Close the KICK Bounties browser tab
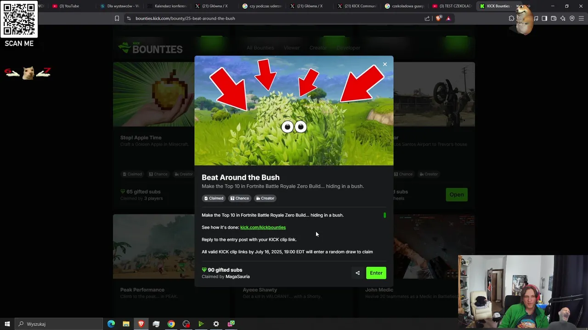This screenshot has width=588, height=330. tap(518, 6)
